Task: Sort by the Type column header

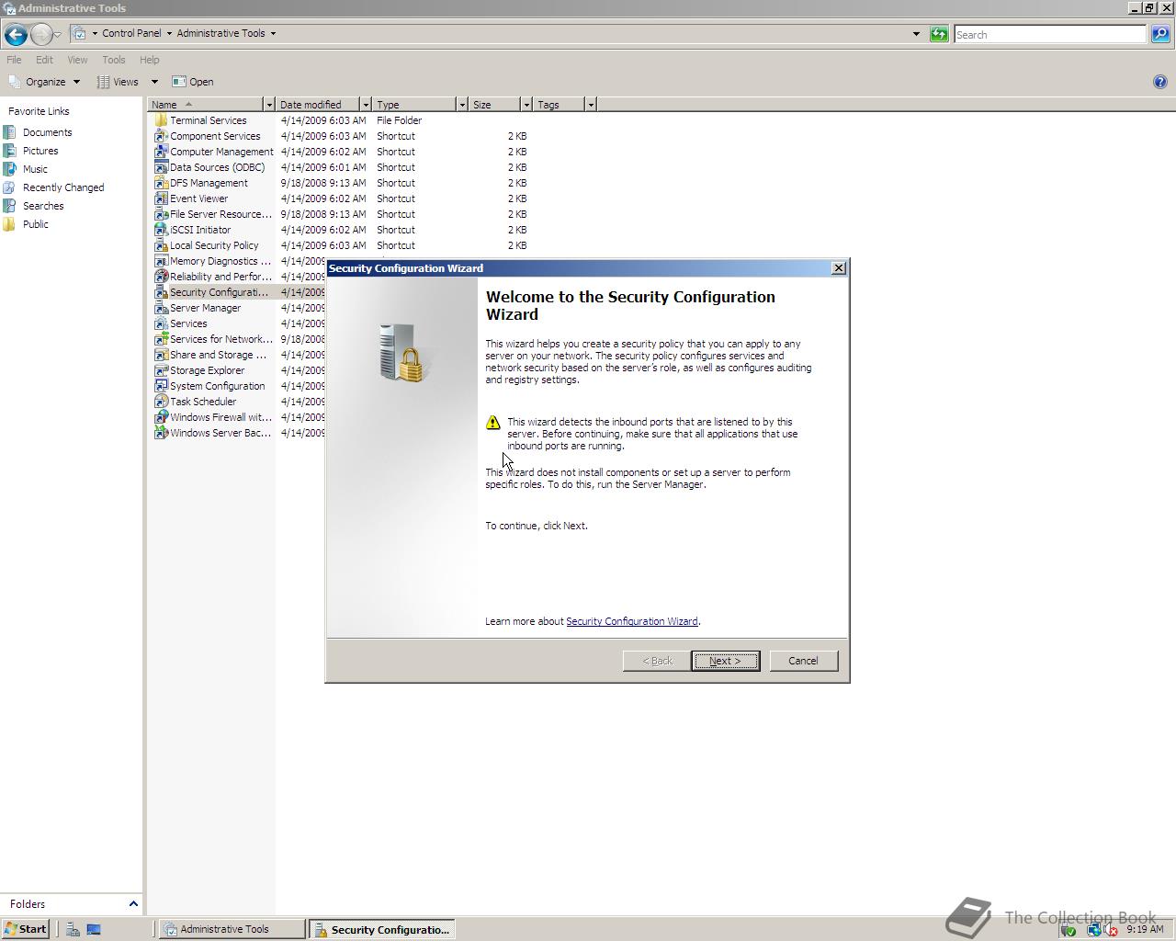Action: click(414, 105)
